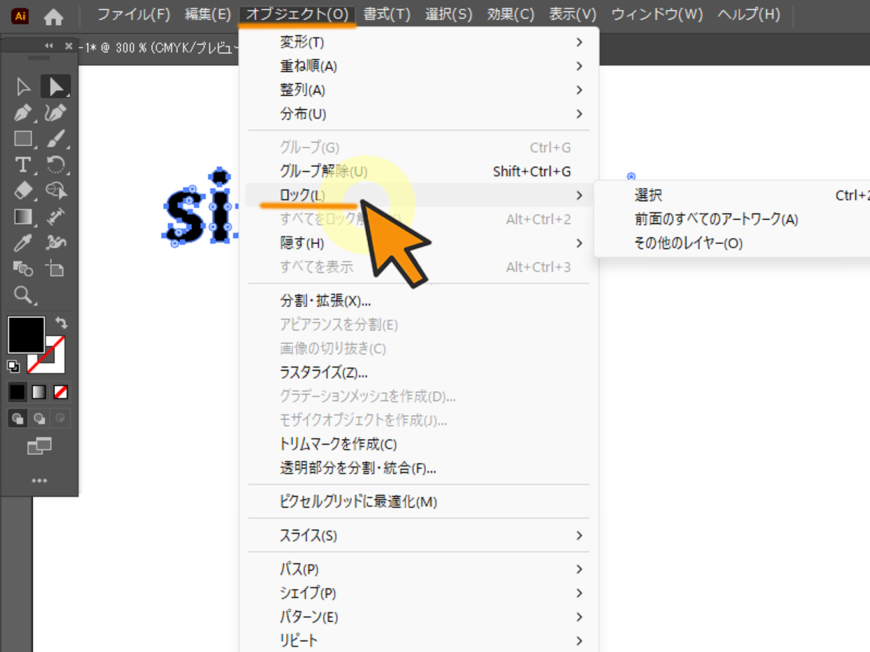Open the 表示(V) menu

(x=573, y=14)
